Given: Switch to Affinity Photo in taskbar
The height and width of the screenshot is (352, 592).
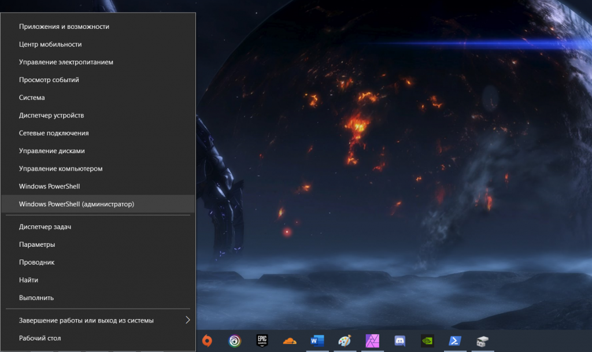Looking at the screenshot, I should [372, 341].
